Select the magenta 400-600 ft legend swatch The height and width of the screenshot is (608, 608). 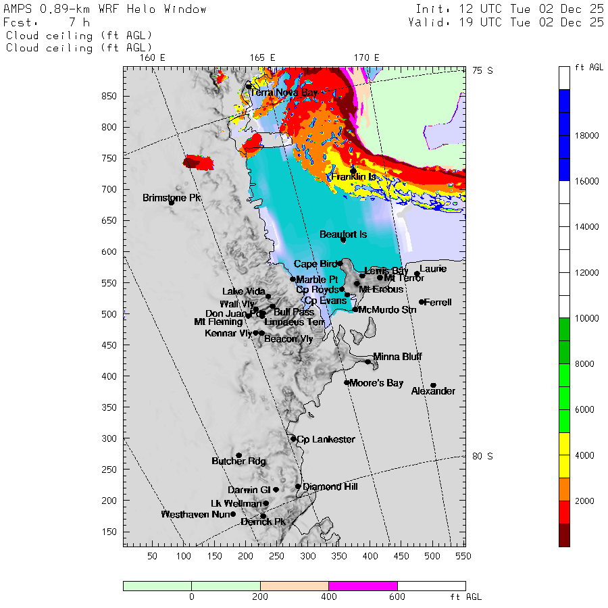point(363,586)
